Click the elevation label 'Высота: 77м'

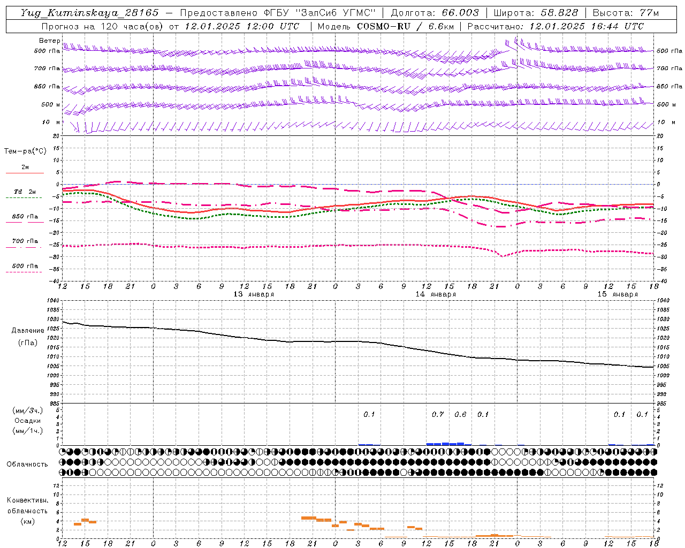[x=626, y=13]
